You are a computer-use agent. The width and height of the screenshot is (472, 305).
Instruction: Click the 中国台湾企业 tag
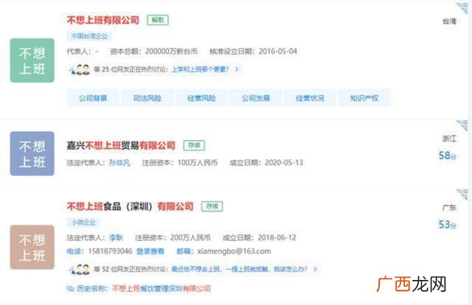point(89,36)
